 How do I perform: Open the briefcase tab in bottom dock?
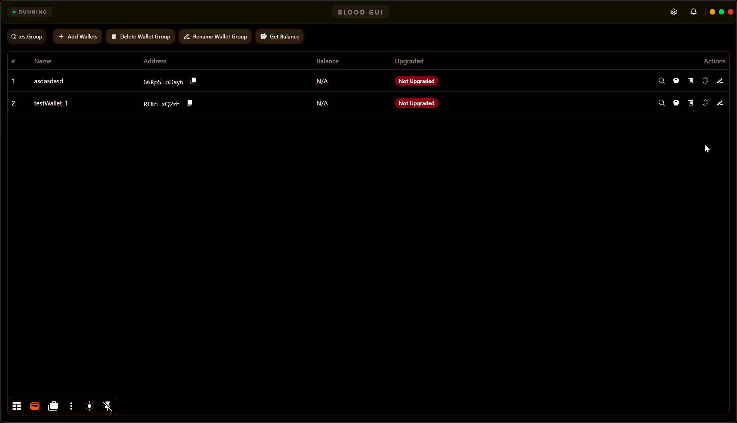(x=53, y=406)
